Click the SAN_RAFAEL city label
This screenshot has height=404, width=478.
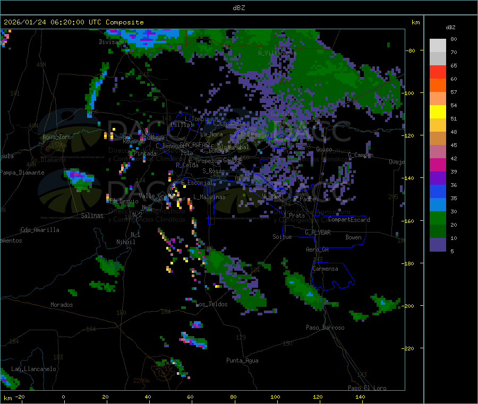[x=194, y=144]
